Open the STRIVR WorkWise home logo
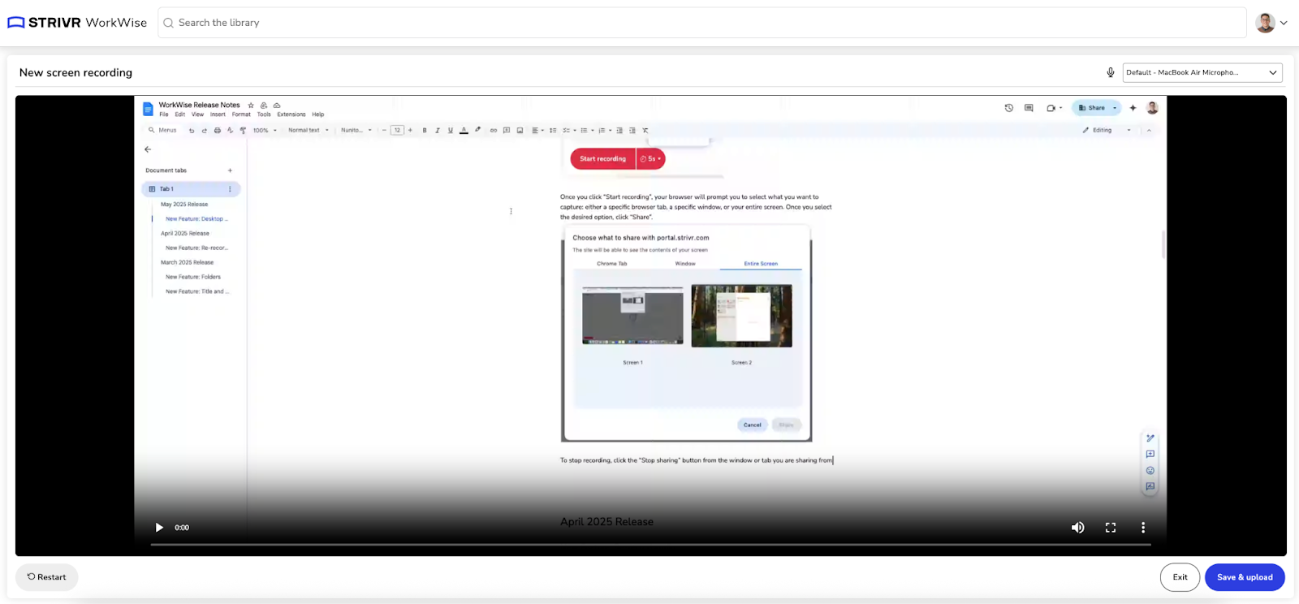Image resolution: width=1299 pixels, height=604 pixels. pyautogui.click(x=77, y=23)
